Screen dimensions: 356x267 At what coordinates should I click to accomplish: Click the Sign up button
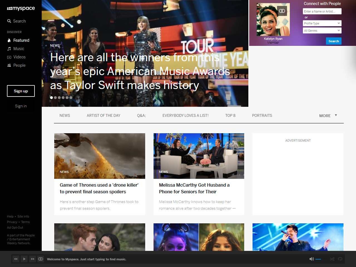(x=21, y=91)
